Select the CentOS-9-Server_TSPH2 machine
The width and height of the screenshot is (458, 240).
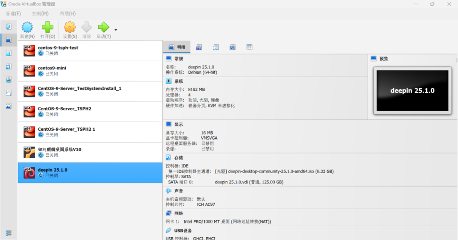coord(90,112)
